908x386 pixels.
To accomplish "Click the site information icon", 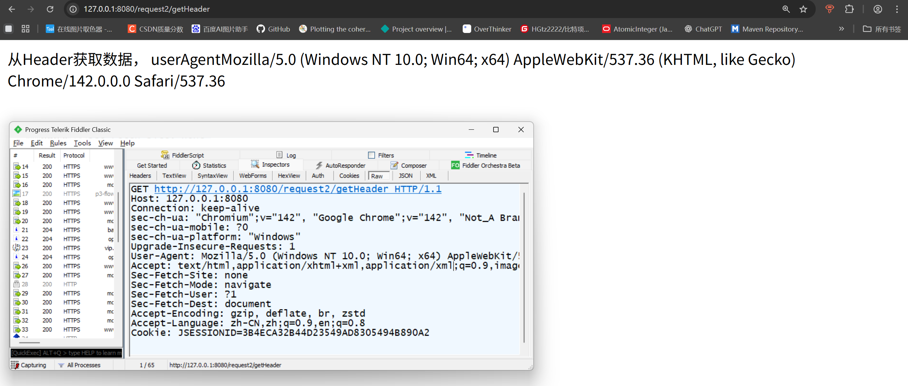I will click(x=73, y=9).
